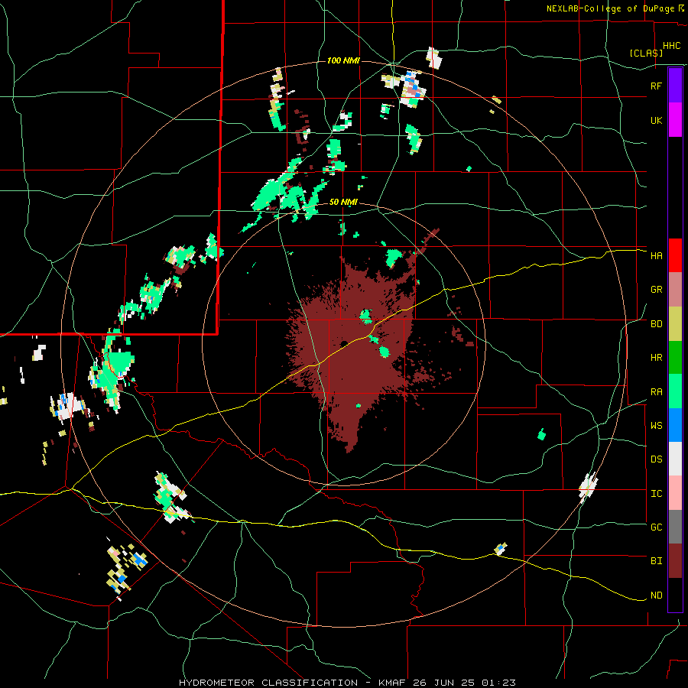688x688 pixels.
Task: Click the 50 NMI range ring label
Action: 343,202
